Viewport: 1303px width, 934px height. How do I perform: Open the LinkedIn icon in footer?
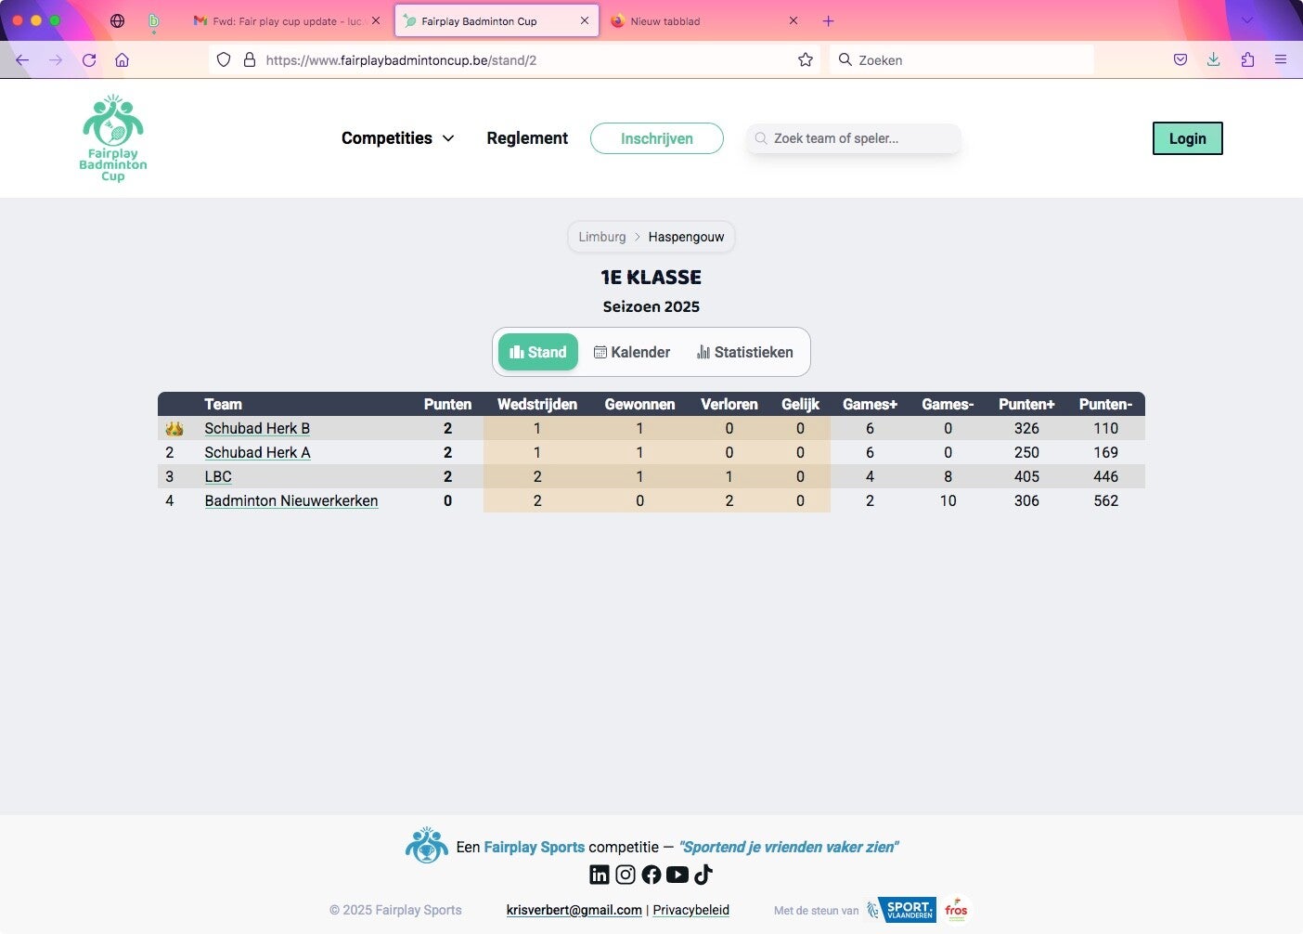600,875
